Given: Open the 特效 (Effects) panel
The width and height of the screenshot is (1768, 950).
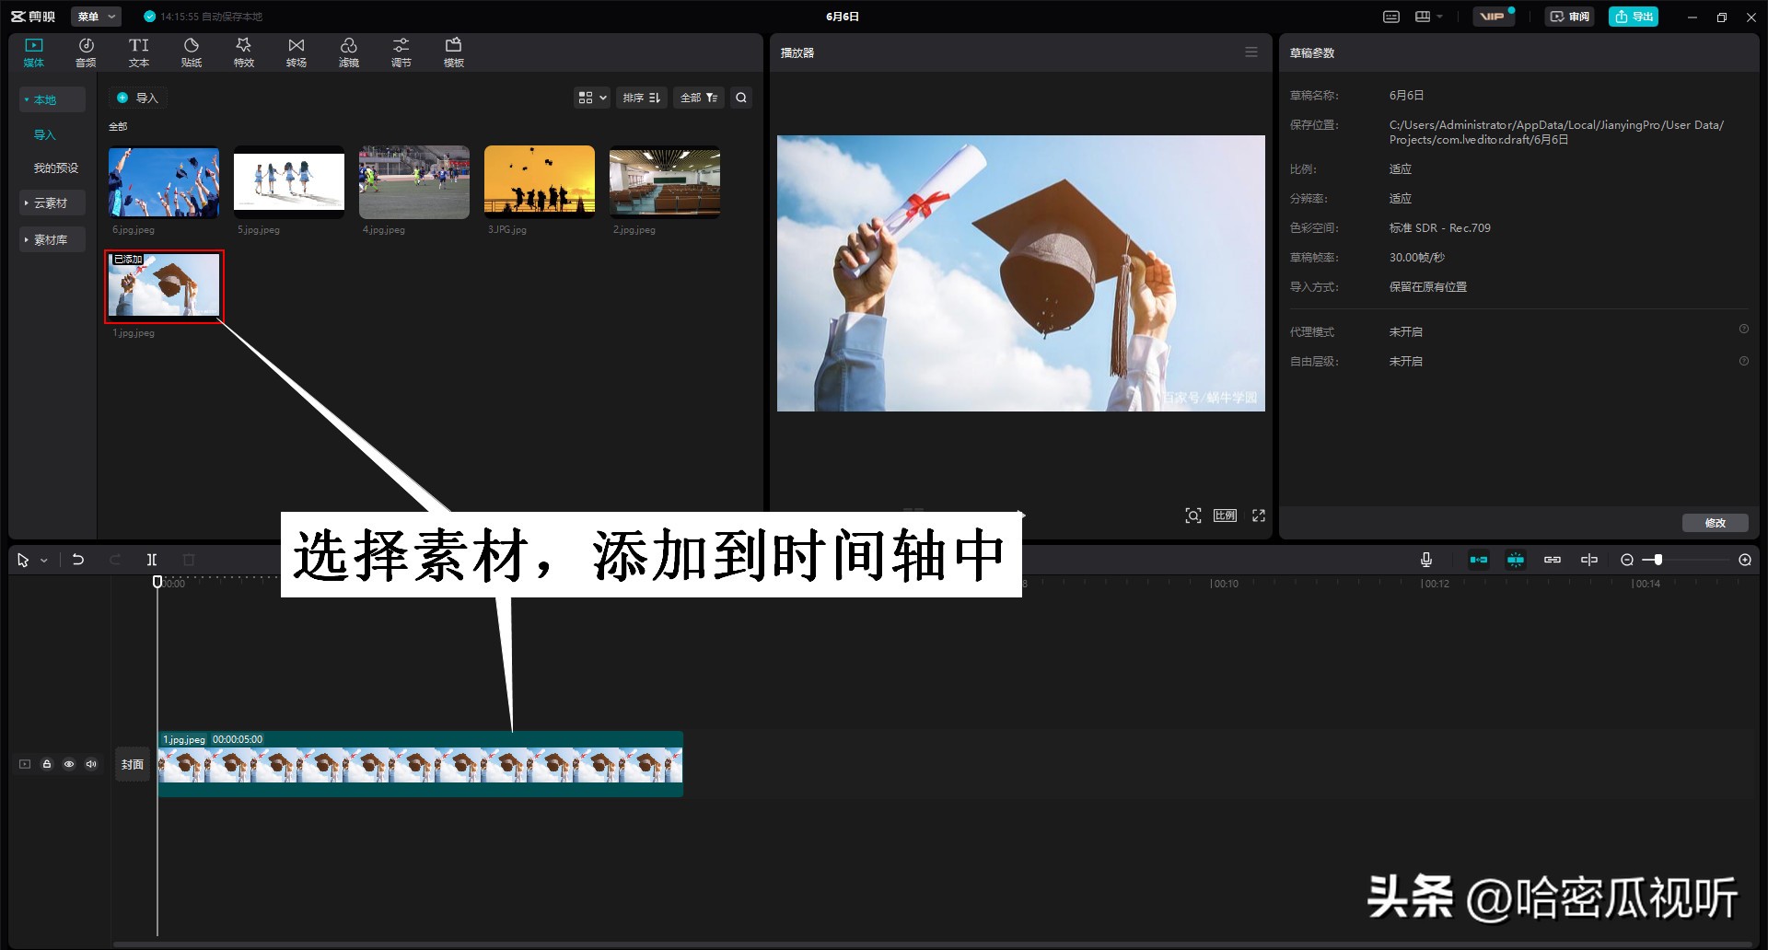Looking at the screenshot, I should coord(243,51).
